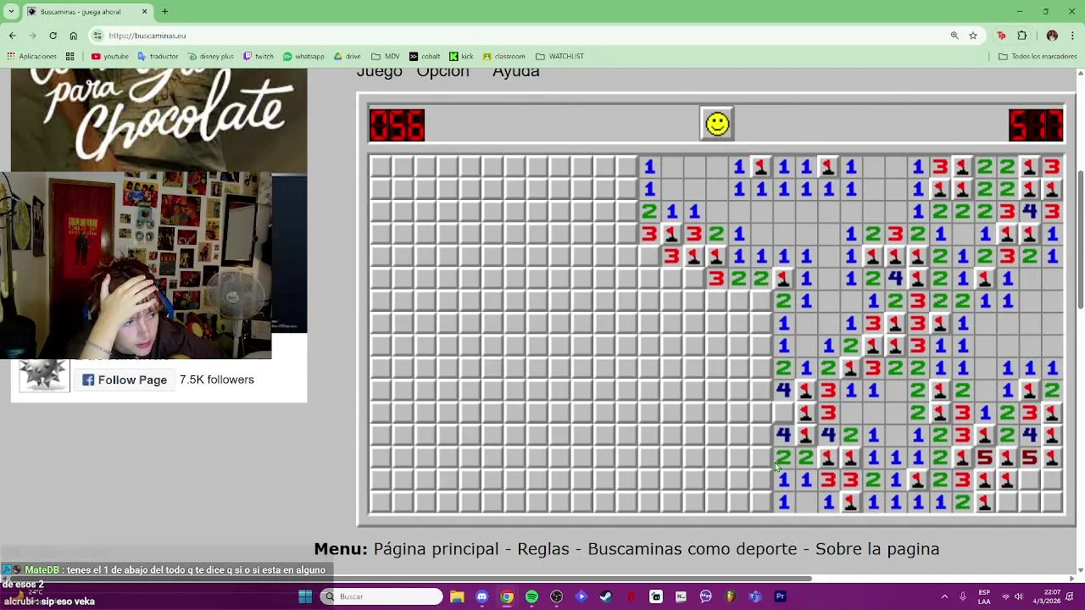
Task: Open the Ayuda menu
Action: (x=515, y=72)
